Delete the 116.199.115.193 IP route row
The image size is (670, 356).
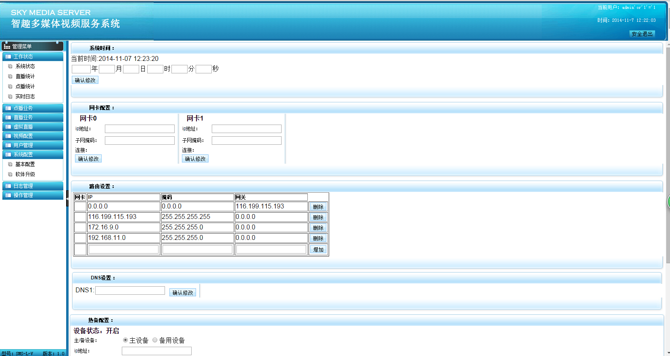click(318, 217)
